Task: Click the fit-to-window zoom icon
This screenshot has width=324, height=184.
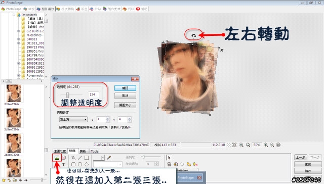Action: (234, 145)
